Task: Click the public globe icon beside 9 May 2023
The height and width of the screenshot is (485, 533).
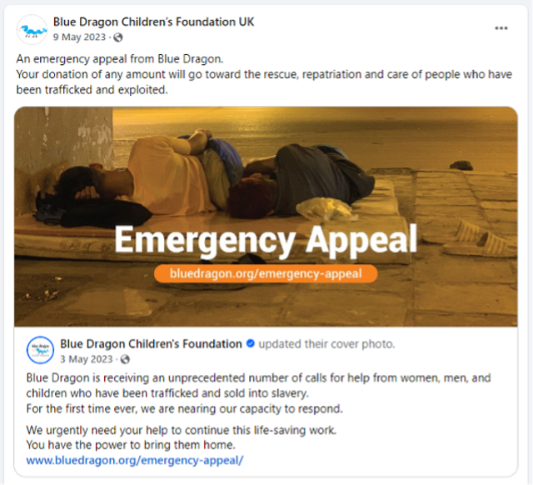Action: click(118, 37)
